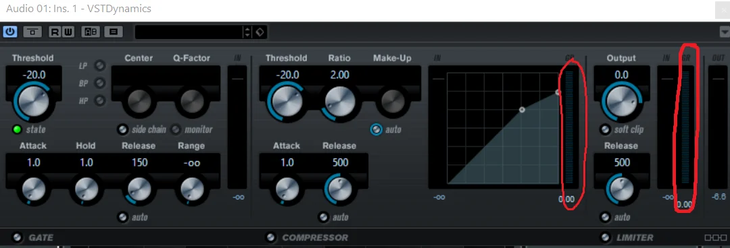Screen dimensions: 730x248
Task: Enable Write automation (W) button
Action: tap(68, 32)
